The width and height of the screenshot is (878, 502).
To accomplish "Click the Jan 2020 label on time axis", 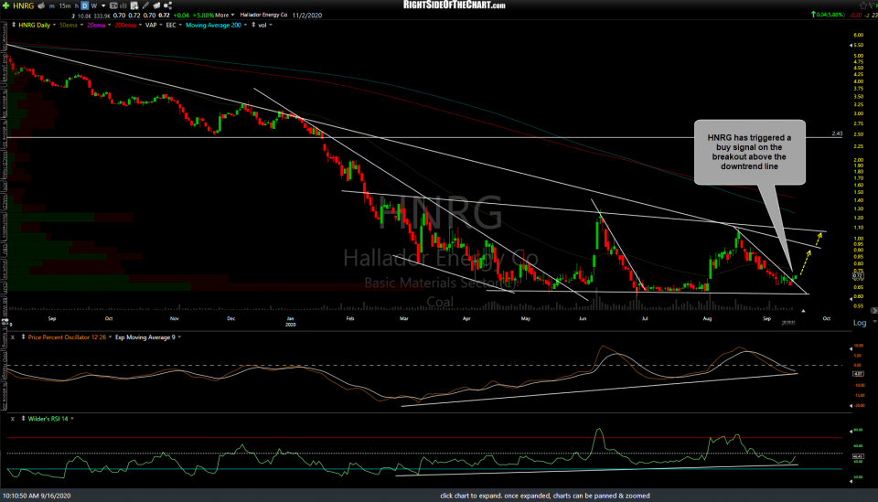I will pyautogui.click(x=290, y=321).
